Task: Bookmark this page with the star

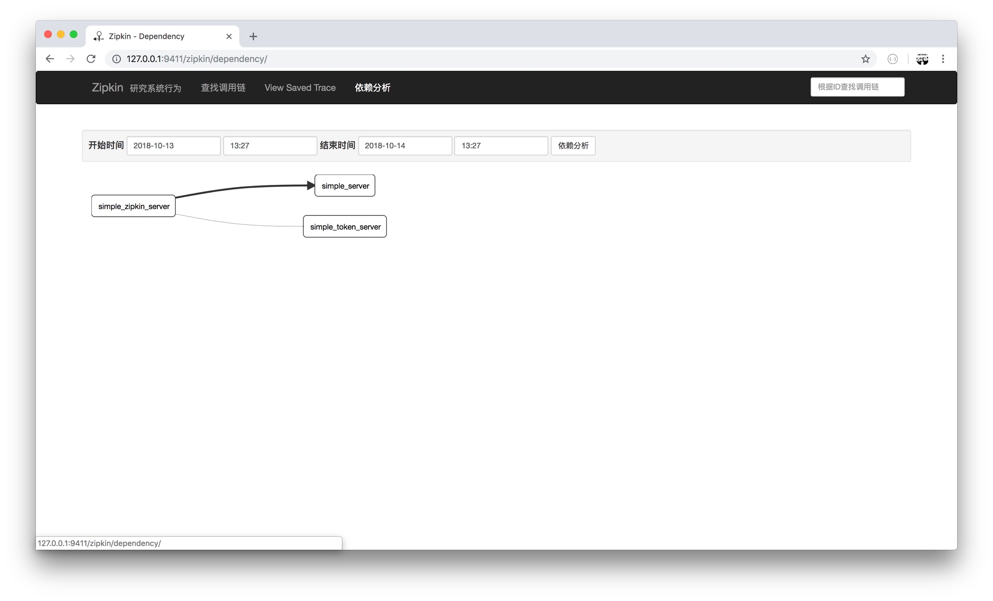Action: coord(865,59)
